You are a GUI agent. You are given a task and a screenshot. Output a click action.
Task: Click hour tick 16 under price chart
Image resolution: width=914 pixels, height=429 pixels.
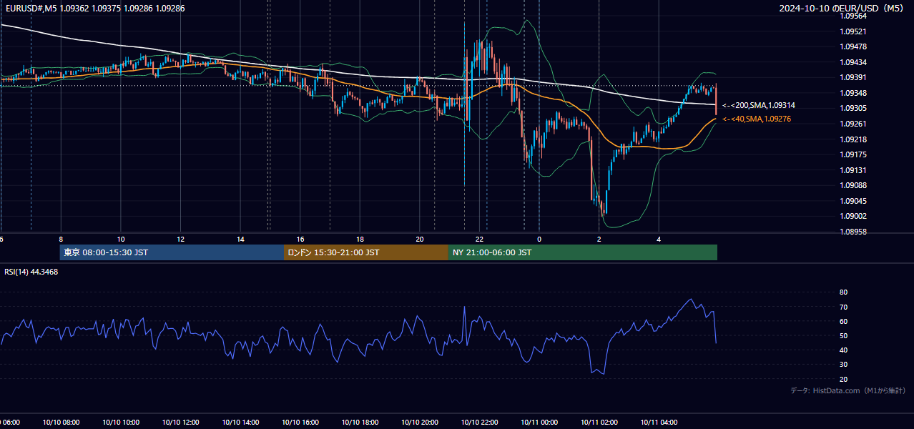click(300, 239)
